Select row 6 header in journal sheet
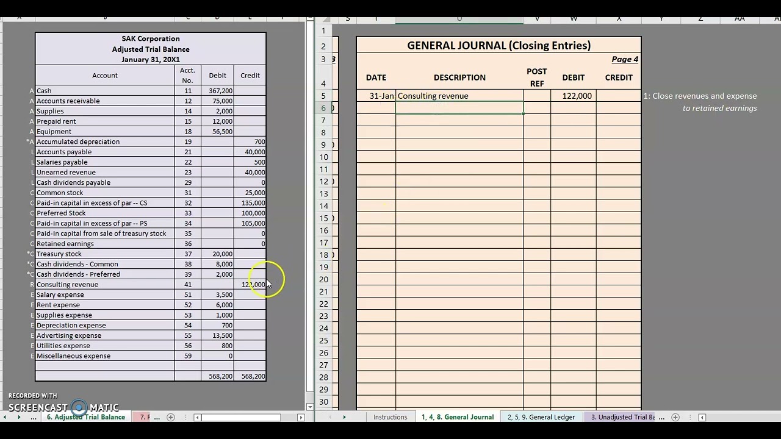Viewport: 781px width, 439px height. [323, 108]
